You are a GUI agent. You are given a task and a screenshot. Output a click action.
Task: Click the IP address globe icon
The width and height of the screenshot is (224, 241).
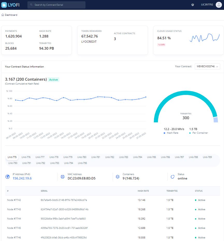point(8,177)
